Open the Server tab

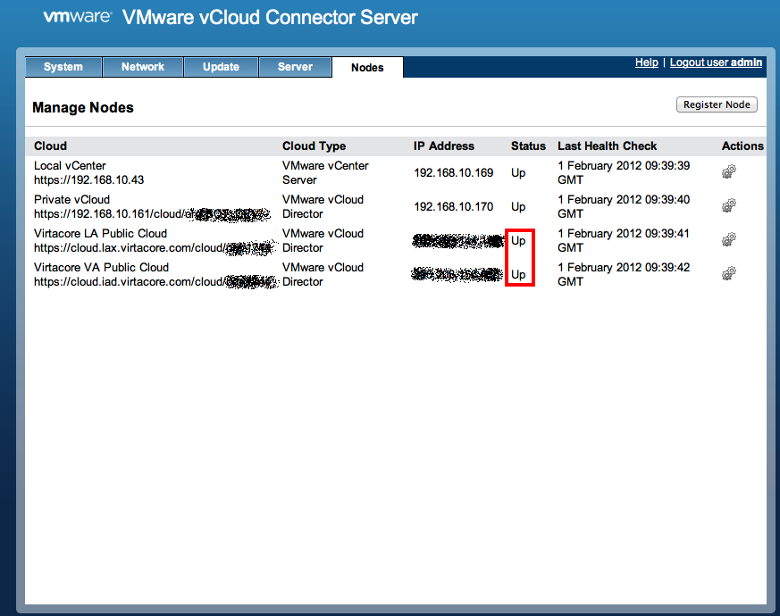click(x=295, y=67)
